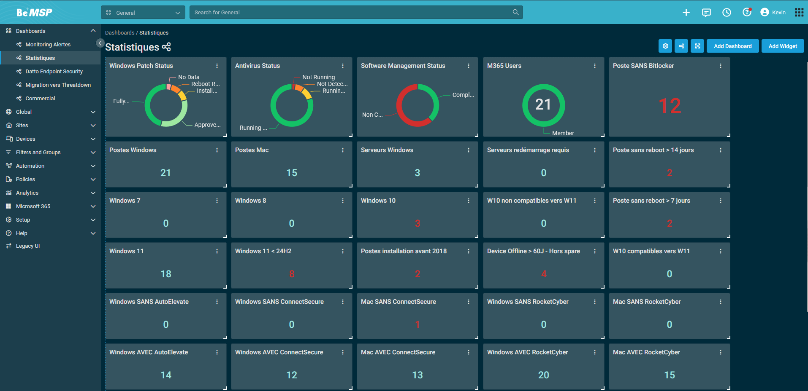Click the help question mark icon
The height and width of the screenshot is (391, 808).
[x=747, y=13]
